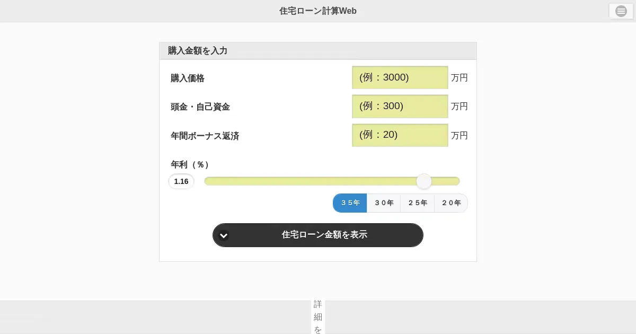This screenshot has width=636, height=334.
Task: Click the 住宅ローン計算Web page title
Action: [x=318, y=11]
